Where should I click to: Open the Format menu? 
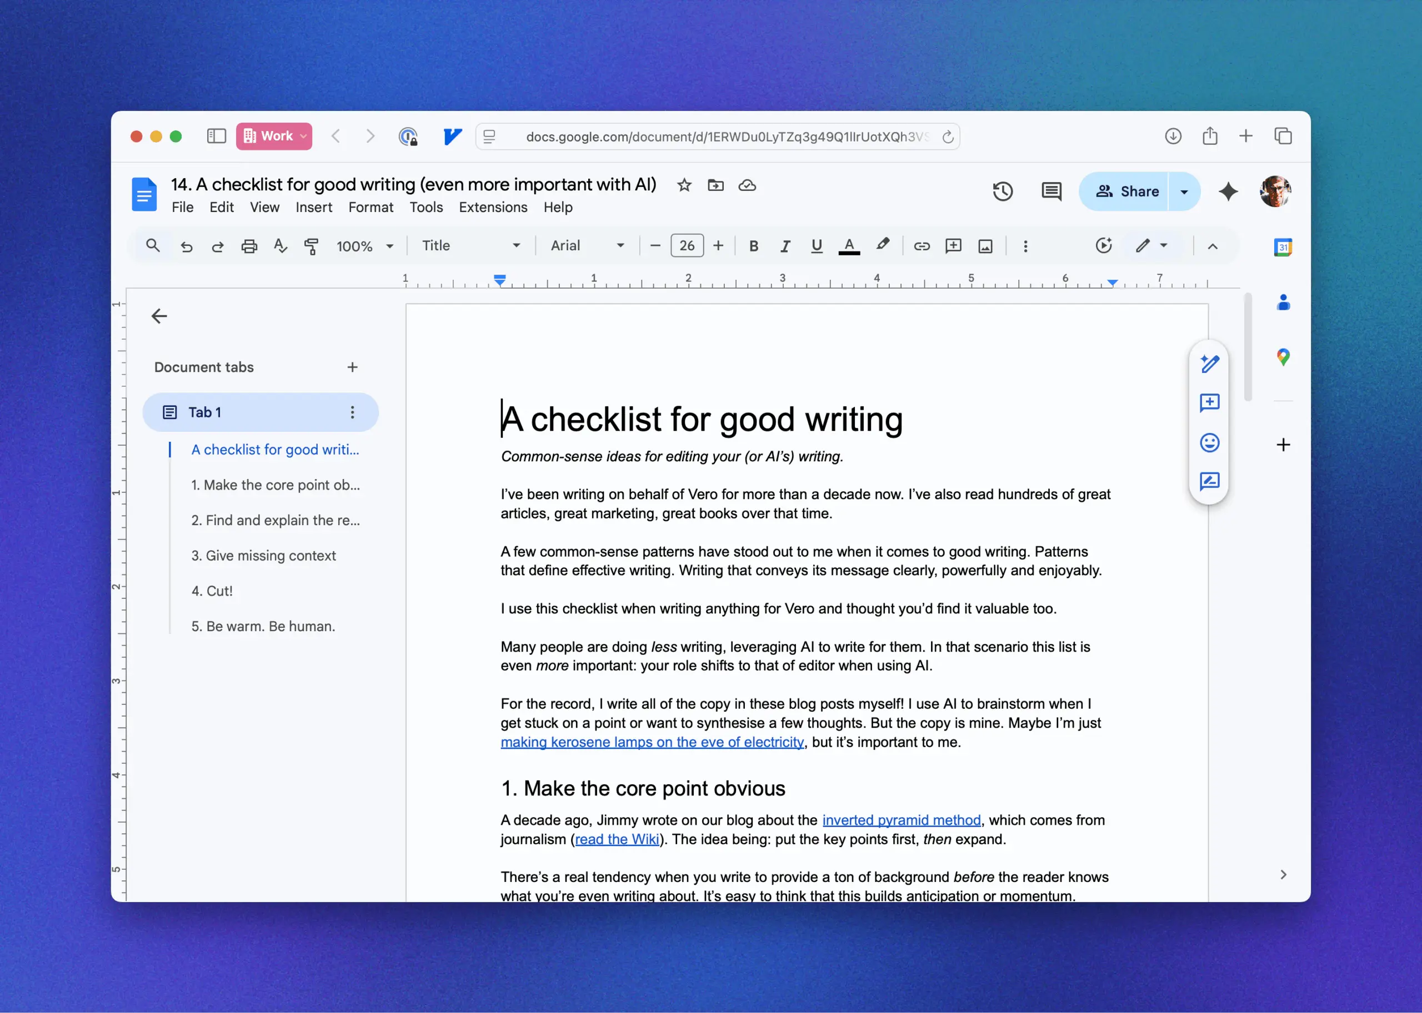[370, 207]
